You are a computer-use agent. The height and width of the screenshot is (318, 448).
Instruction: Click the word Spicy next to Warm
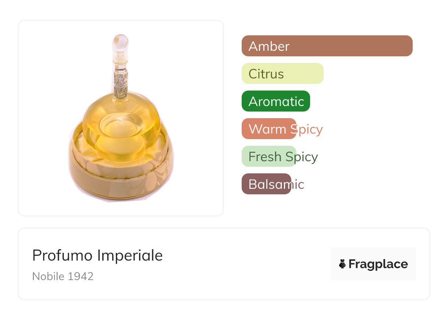(x=307, y=129)
